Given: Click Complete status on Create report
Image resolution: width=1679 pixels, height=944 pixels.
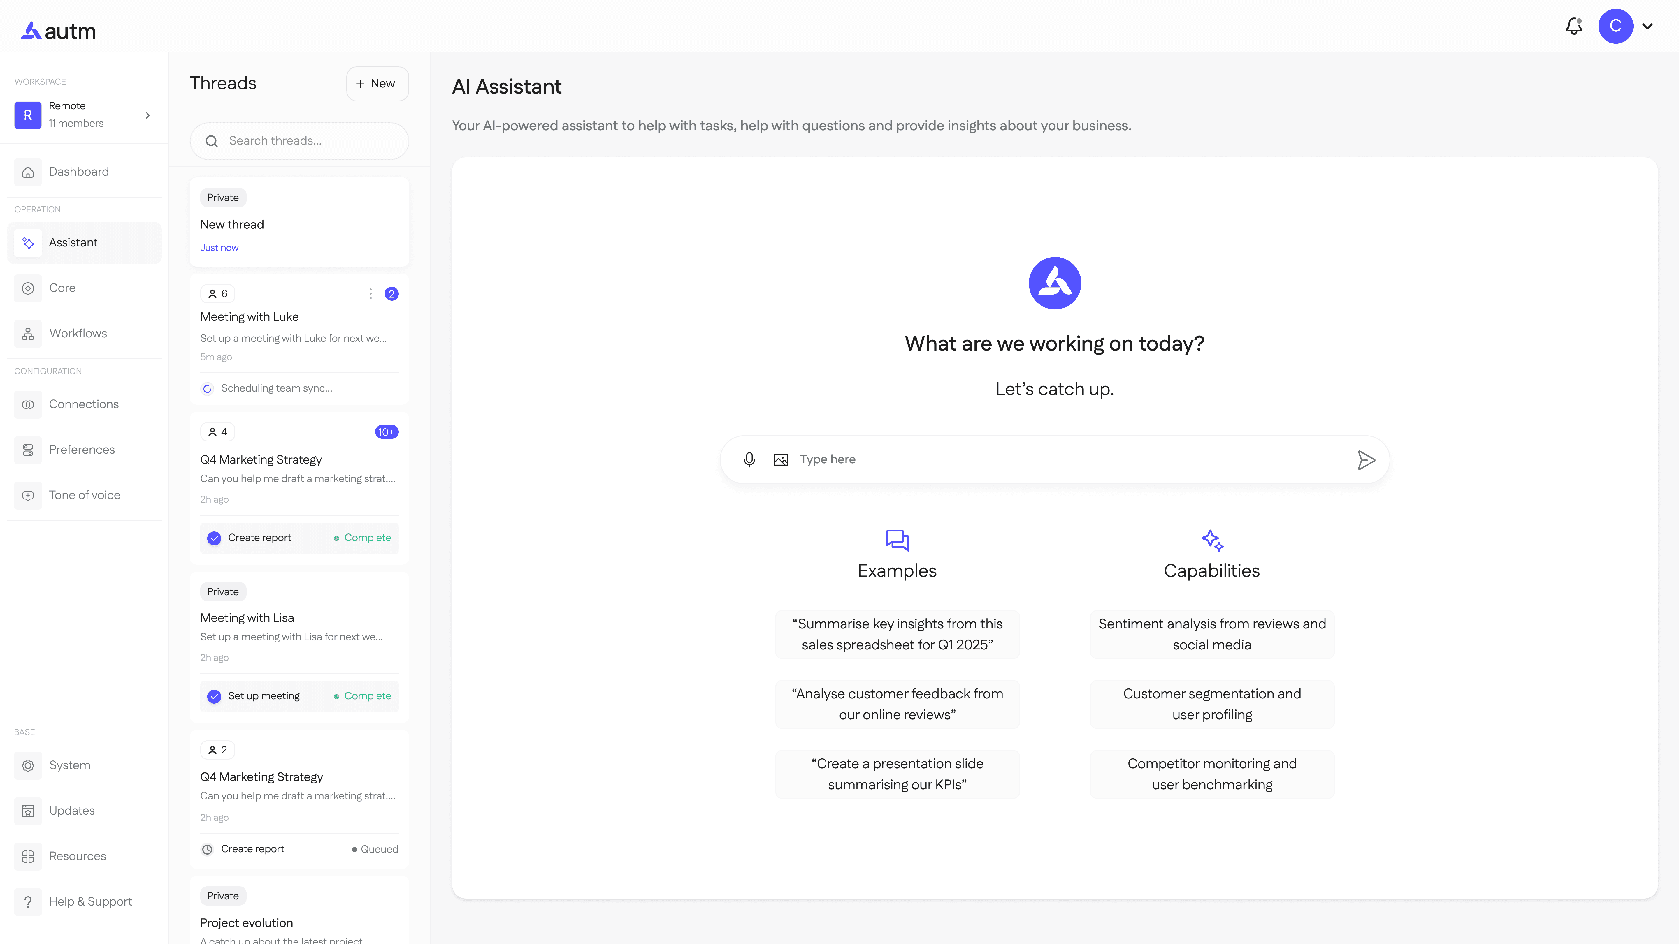Looking at the screenshot, I should tap(362, 538).
